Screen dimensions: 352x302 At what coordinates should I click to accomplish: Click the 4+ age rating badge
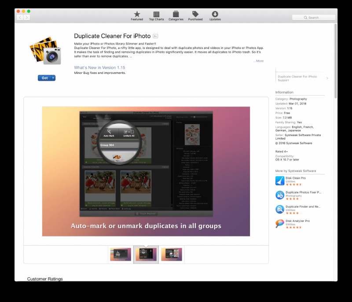pyautogui.click(x=155, y=36)
